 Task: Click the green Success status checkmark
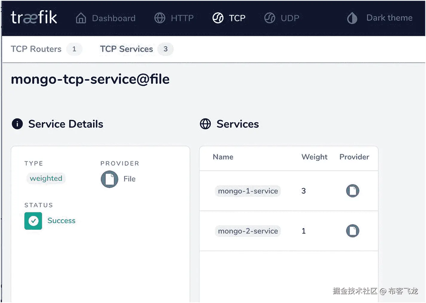(33, 221)
